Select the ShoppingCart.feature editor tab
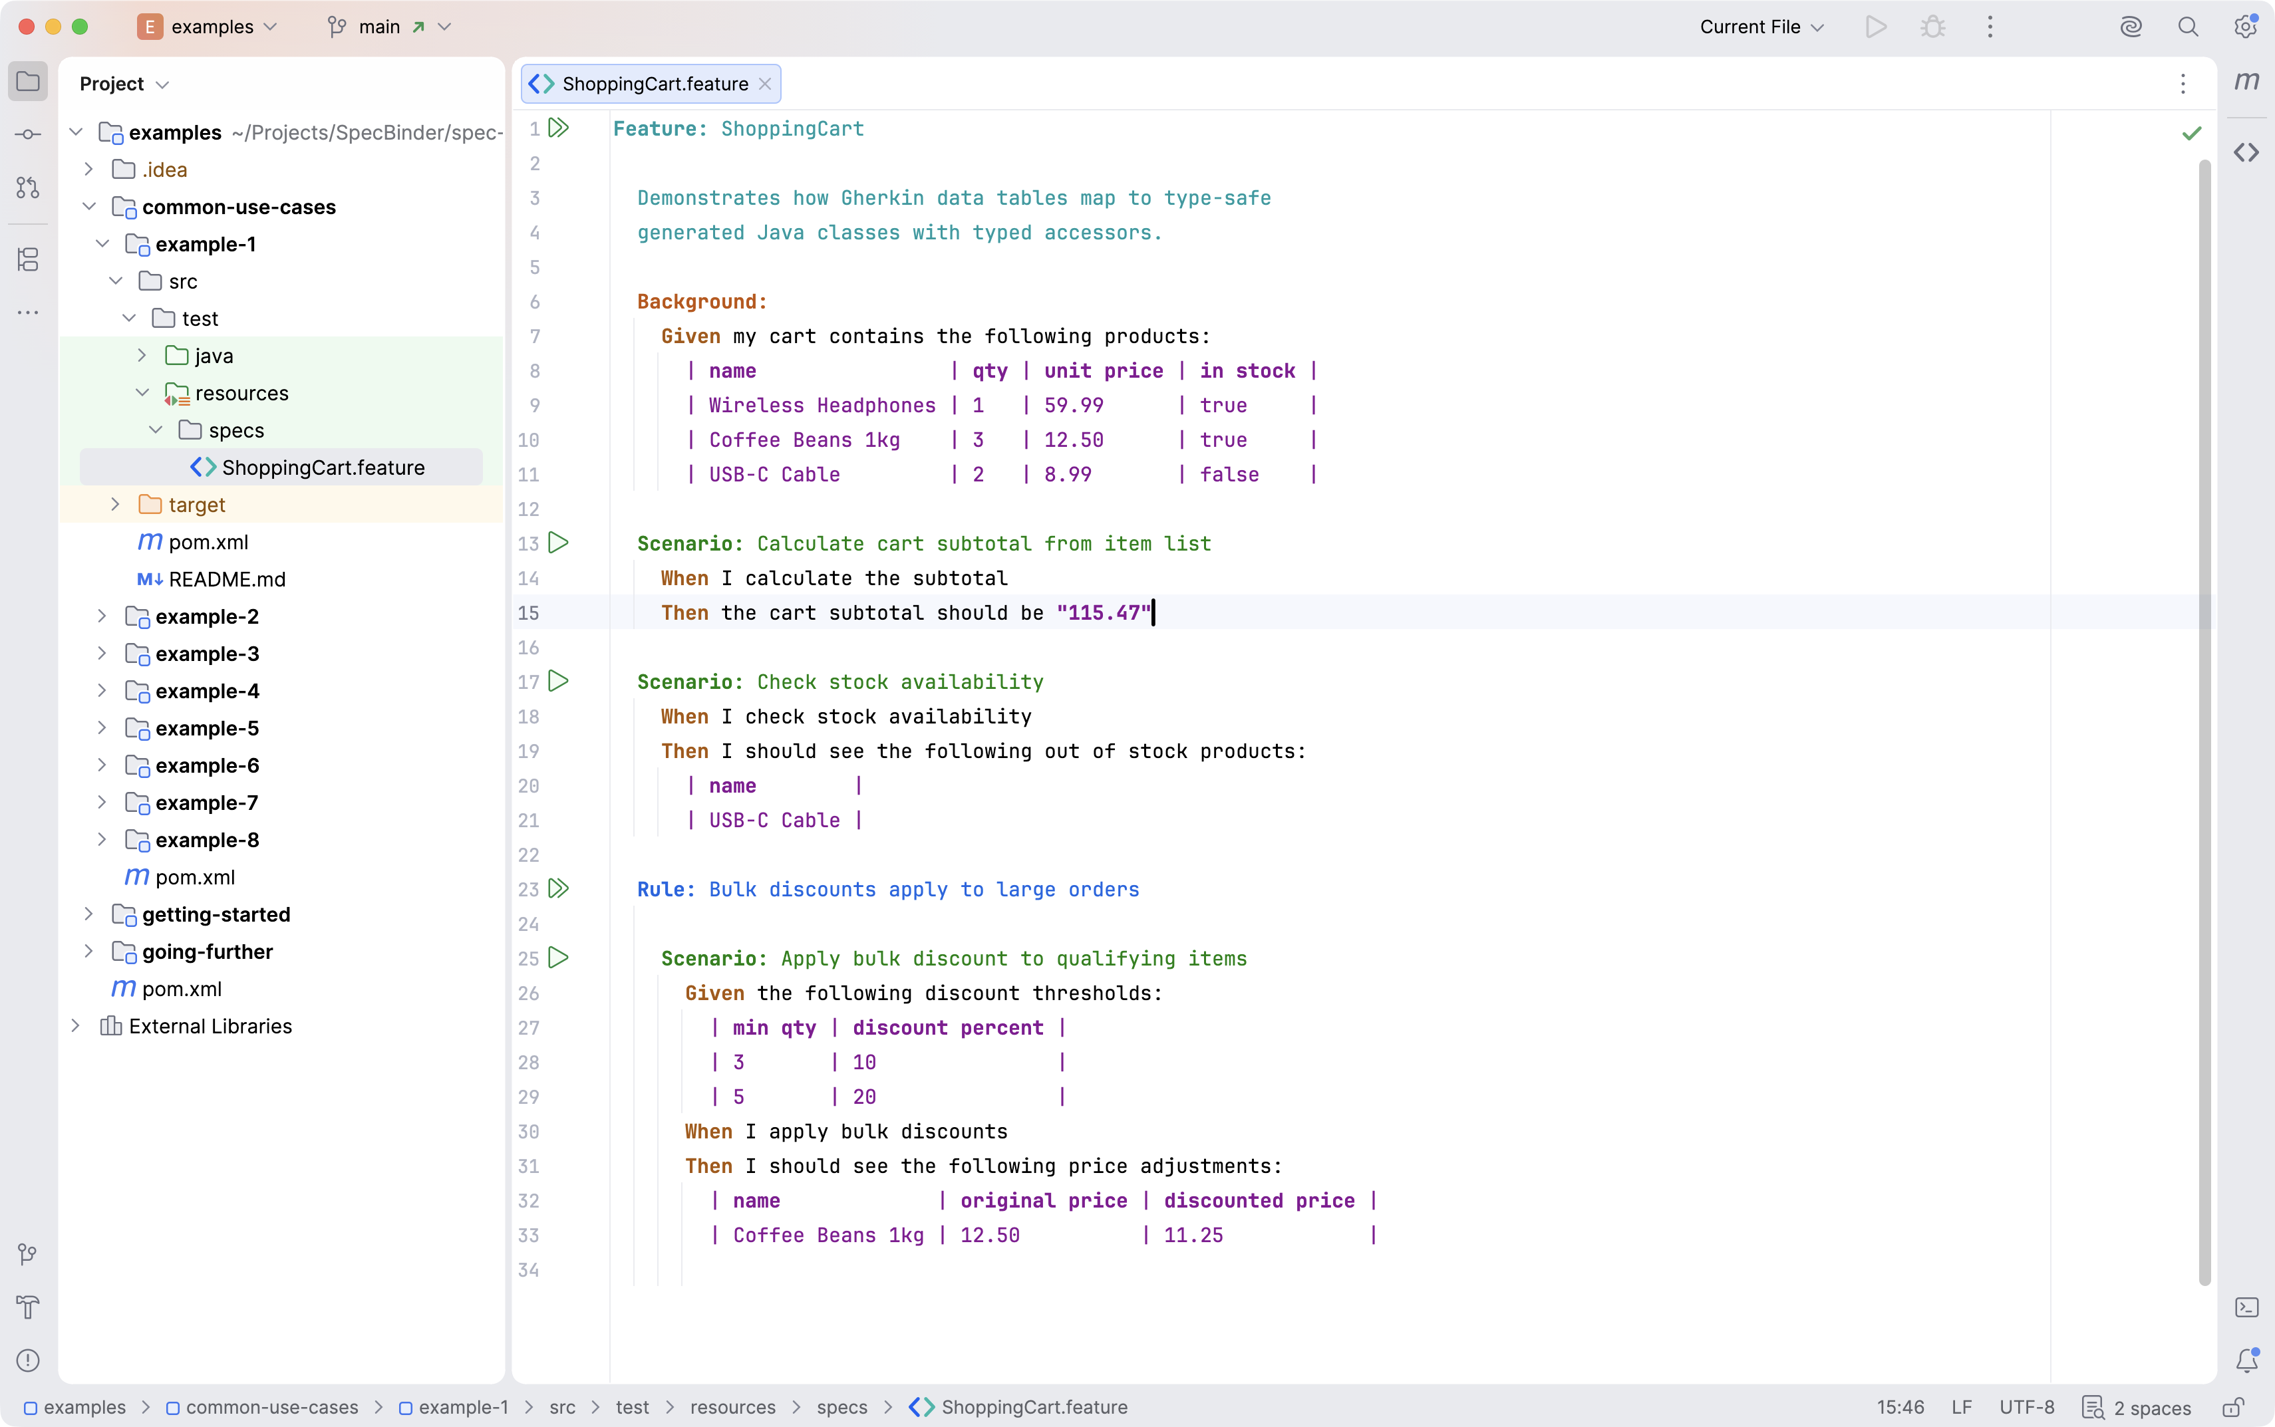Viewport: 2275px width, 1427px height. coord(651,84)
